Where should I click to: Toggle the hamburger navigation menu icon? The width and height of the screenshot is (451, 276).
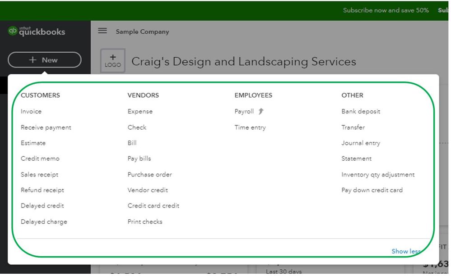pos(102,31)
